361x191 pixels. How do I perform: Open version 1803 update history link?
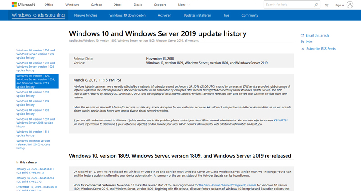tap(32, 94)
